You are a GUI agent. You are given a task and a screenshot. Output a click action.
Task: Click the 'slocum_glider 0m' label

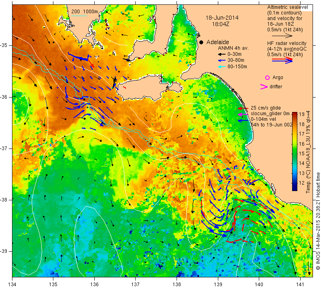click(x=270, y=114)
